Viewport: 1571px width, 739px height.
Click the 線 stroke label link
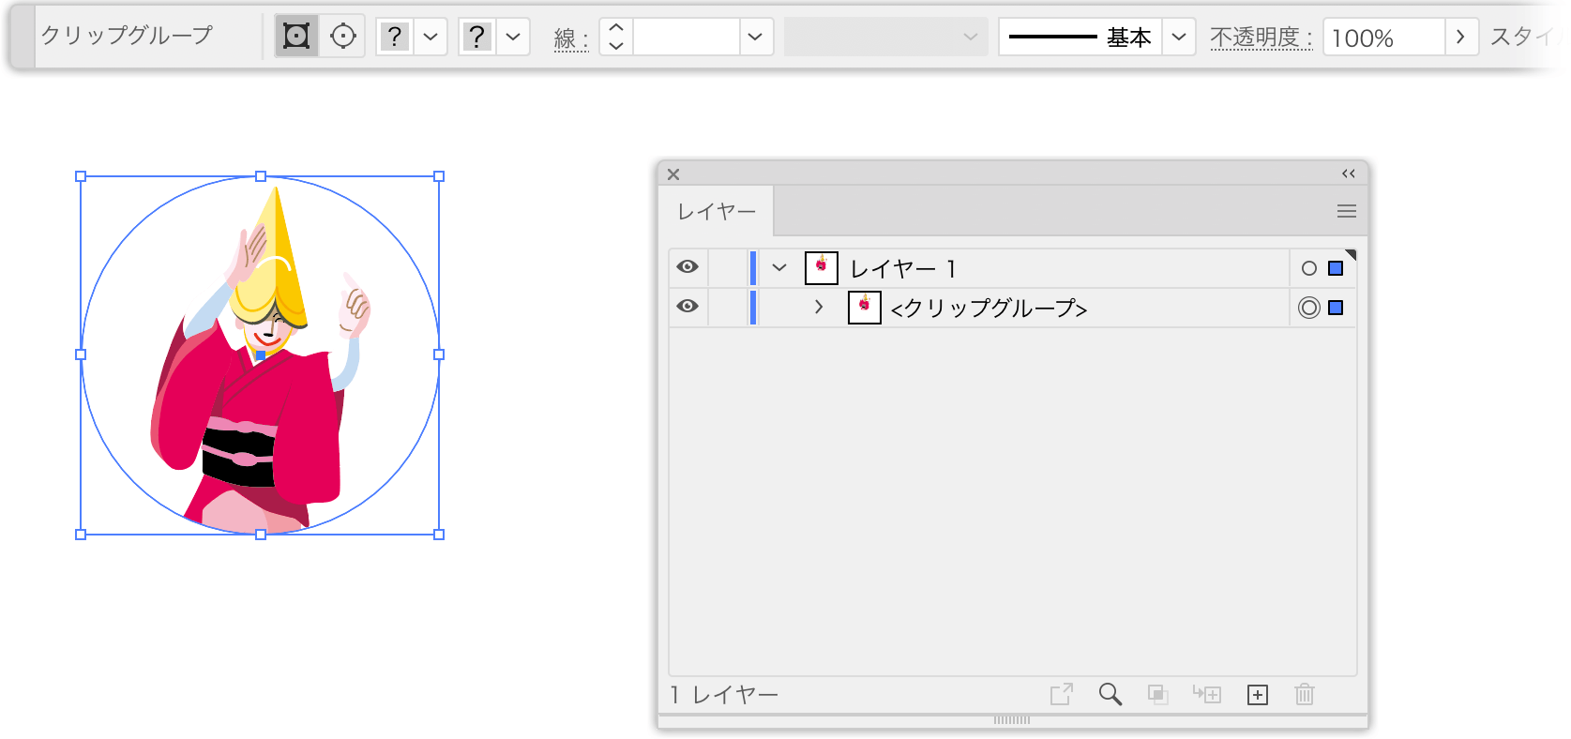[x=570, y=38]
